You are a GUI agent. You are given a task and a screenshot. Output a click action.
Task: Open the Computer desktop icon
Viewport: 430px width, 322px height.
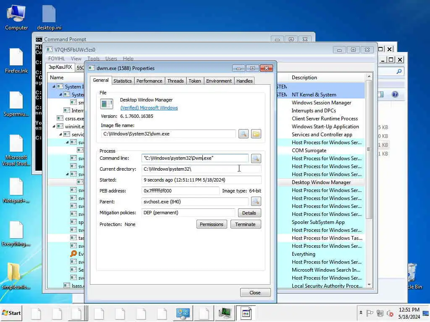(x=16, y=17)
